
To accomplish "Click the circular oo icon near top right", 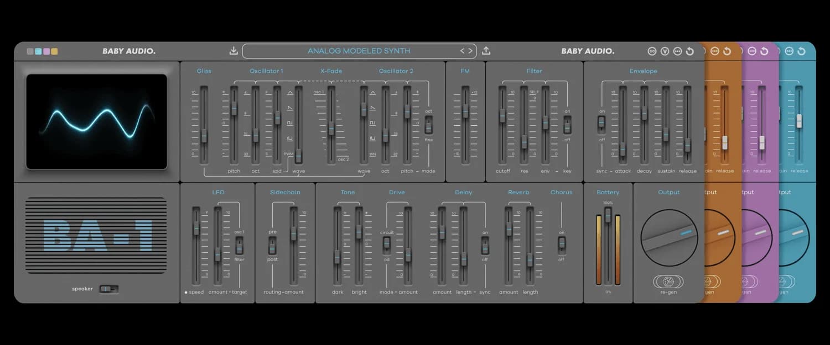I will pyautogui.click(x=652, y=50).
